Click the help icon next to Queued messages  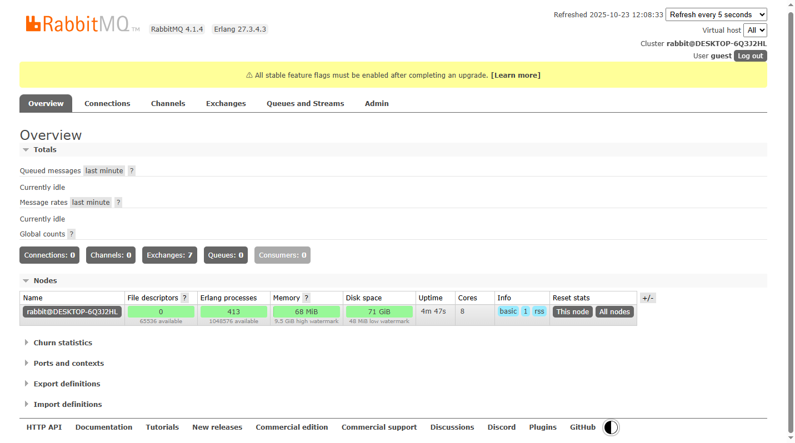click(132, 171)
